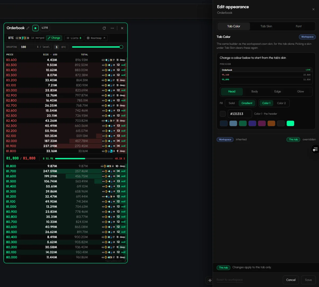Image resolution: width=319 pixels, height=287 pixels.
Task: Select the BTC unit toggle
Action: (x=64, y=47)
